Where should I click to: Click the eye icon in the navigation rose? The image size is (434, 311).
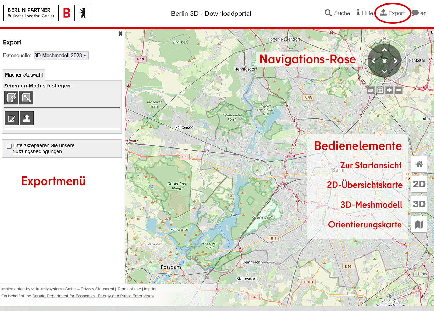coord(384,61)
